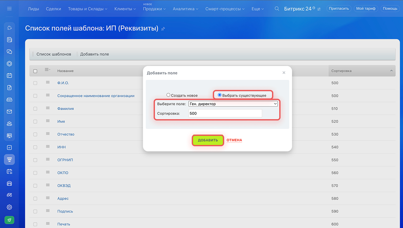Click the sorting value 560 in ОКПО row
Screen dimensions: 403x228
(335, 173)
